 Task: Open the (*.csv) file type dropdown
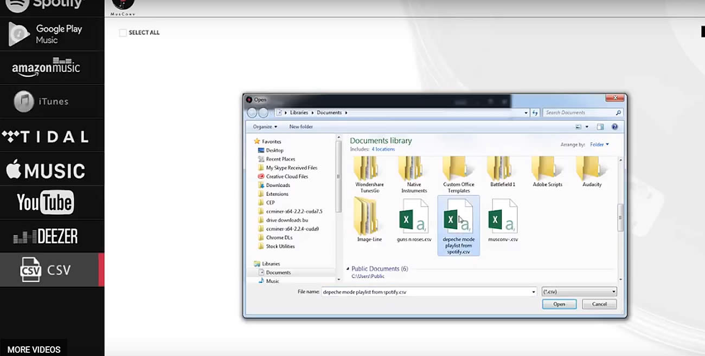tap(579, 292)
